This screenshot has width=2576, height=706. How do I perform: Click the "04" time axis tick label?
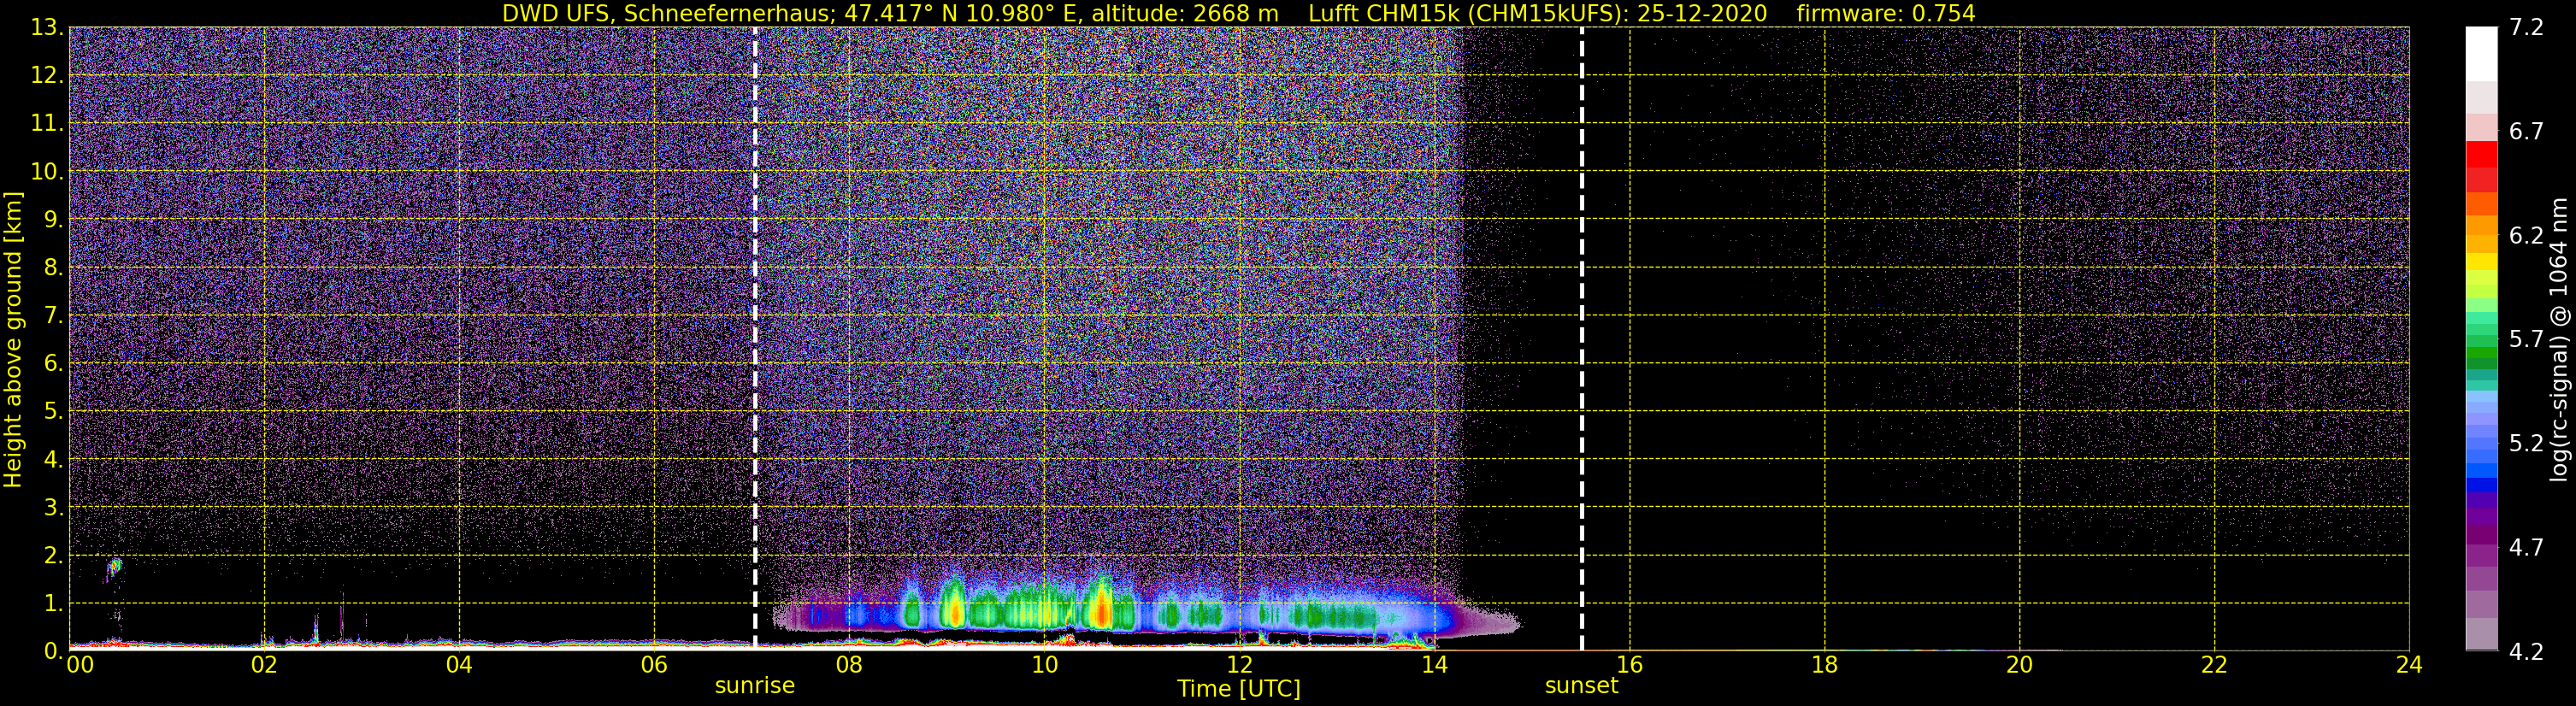pos(459,665)
